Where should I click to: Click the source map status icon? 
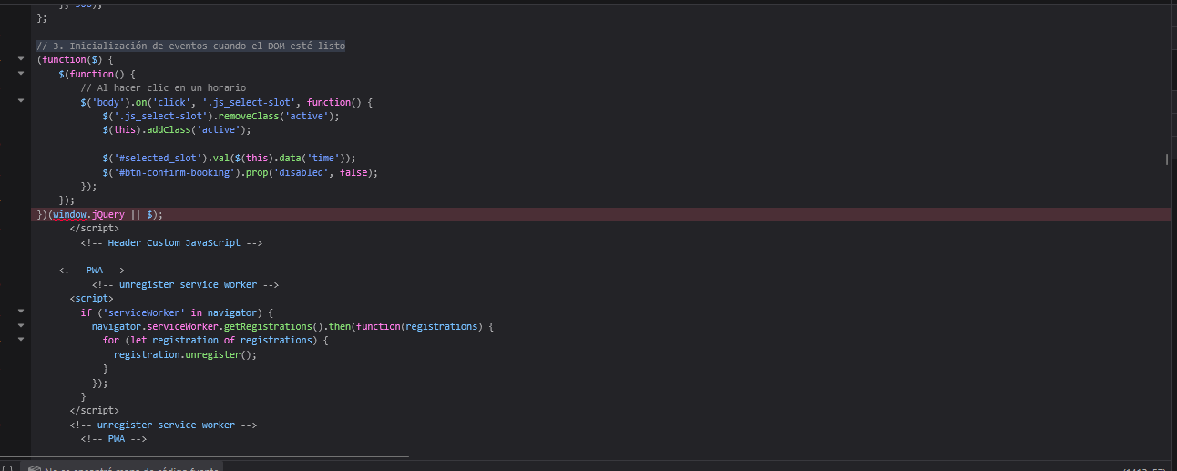[34, 468]
